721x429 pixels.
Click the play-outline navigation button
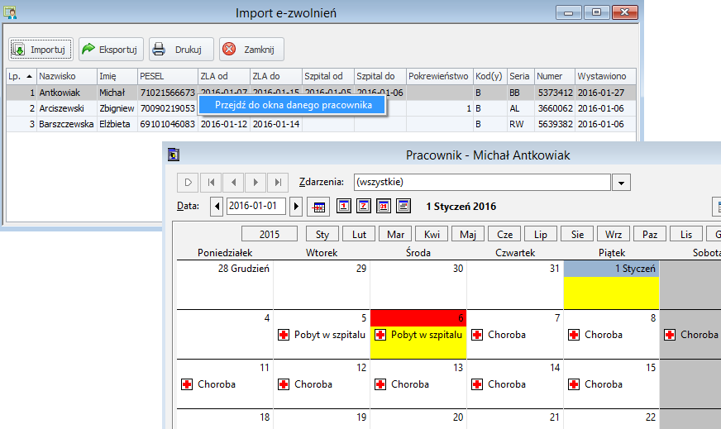(x=188, y=182)
